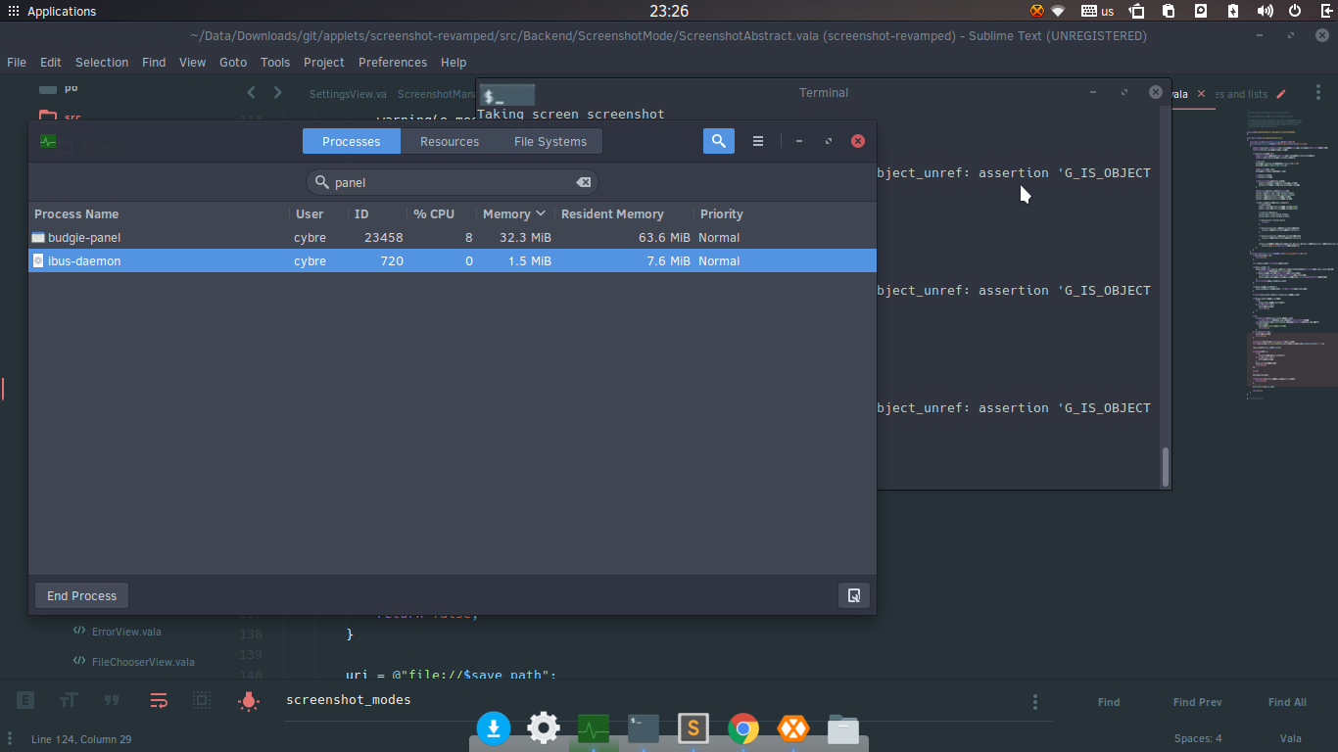Open the downloader app in dock

[494, 728]
